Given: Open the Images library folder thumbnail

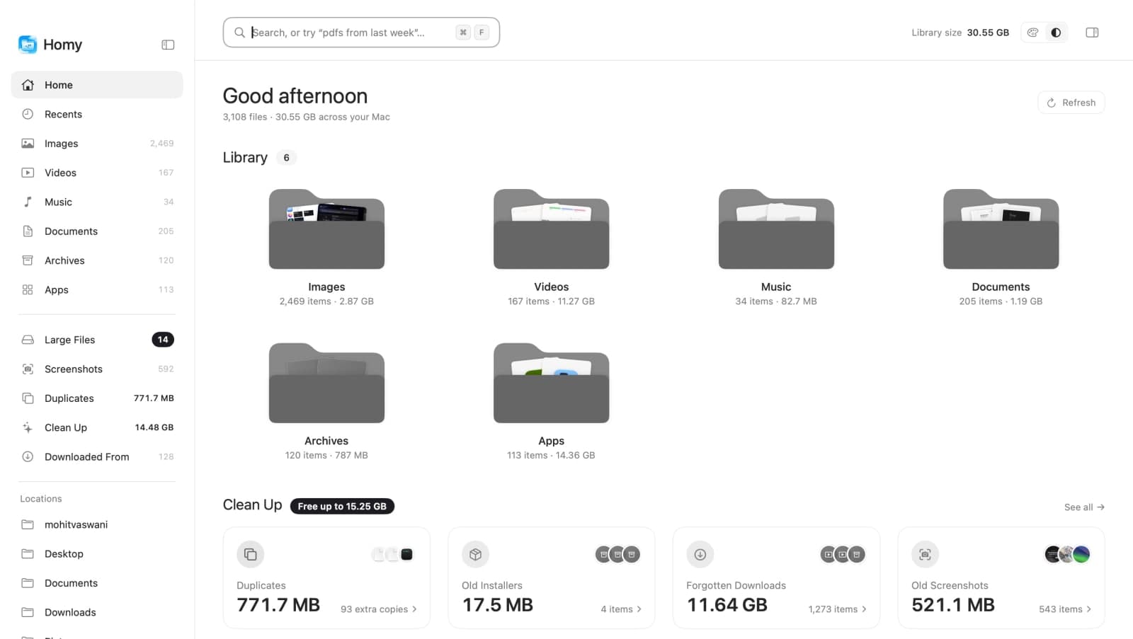Looking at the screenshot, I should pyautogui.click(x=326, y=229).
